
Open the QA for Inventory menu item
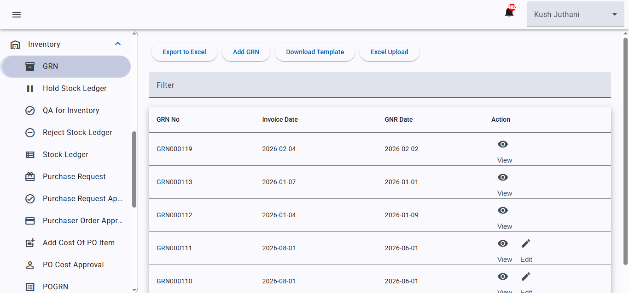(x=71, y=111)
